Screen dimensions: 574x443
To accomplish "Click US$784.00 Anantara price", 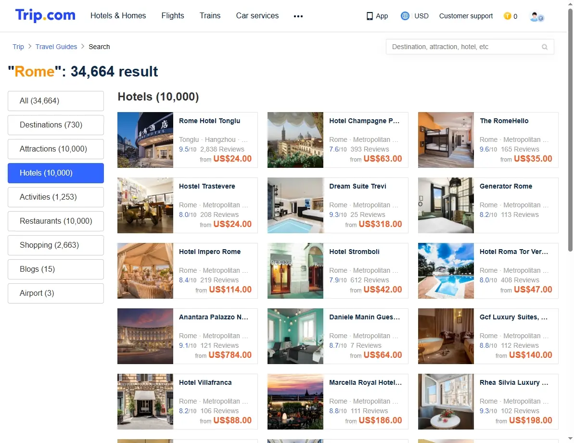I will [230, 355].
